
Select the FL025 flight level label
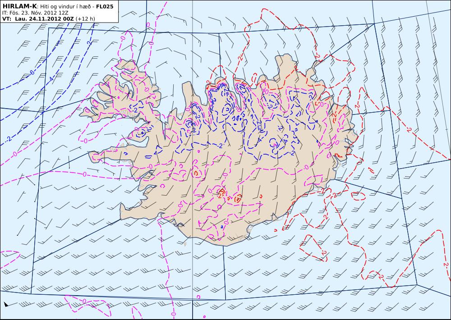105,6
